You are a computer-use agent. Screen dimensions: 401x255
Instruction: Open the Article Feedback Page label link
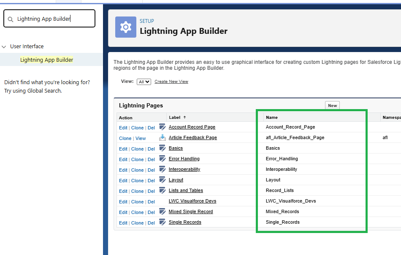192,137
